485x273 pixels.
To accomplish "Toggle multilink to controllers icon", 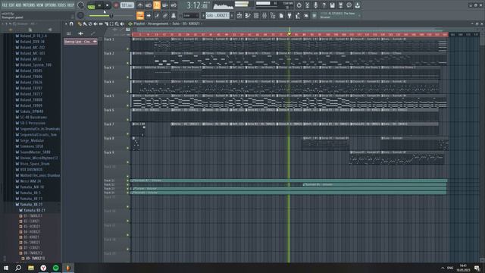I will point(165,15).
